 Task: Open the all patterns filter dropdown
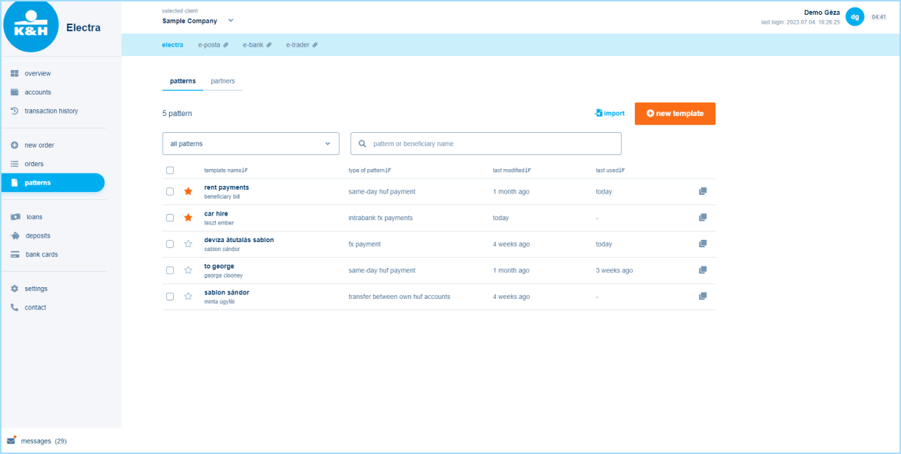(x=251, y=144)
